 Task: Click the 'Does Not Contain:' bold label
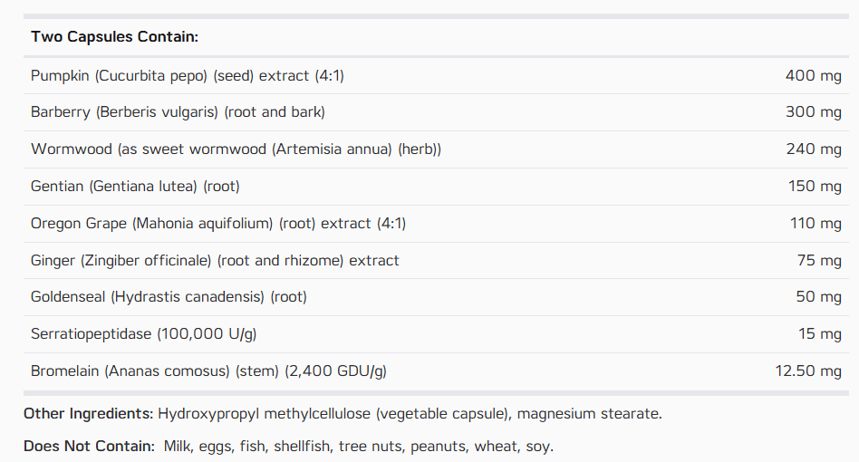coord(90,446)
